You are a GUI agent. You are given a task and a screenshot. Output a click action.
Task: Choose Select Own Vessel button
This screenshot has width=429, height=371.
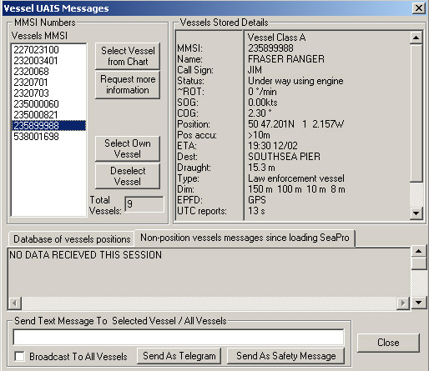(x=128, y=148)
